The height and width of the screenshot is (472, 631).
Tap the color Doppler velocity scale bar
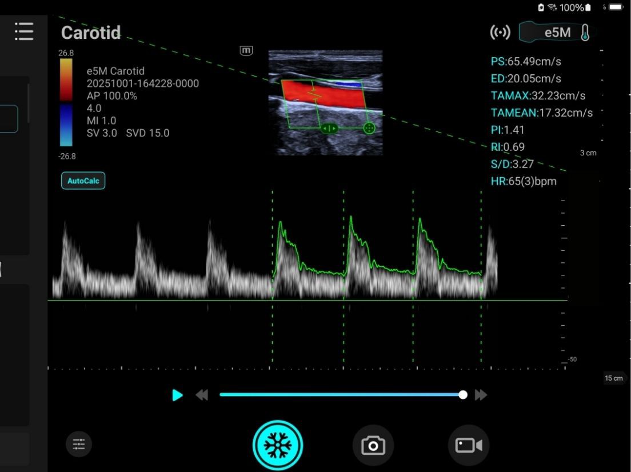(x=66, y=103)
